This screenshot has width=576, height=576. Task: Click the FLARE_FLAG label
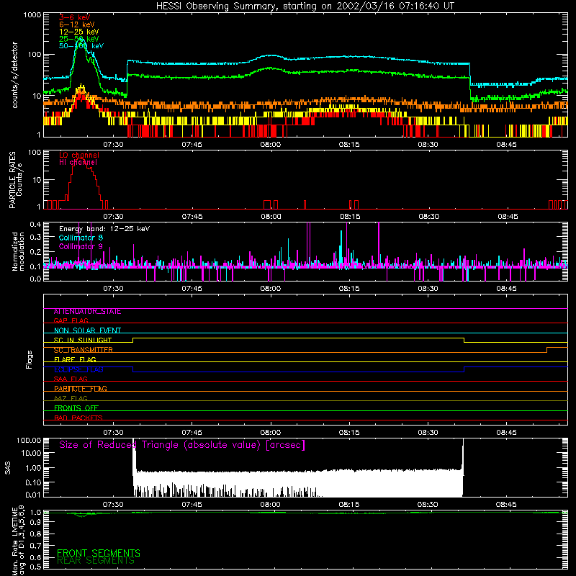tap(75, 359)
